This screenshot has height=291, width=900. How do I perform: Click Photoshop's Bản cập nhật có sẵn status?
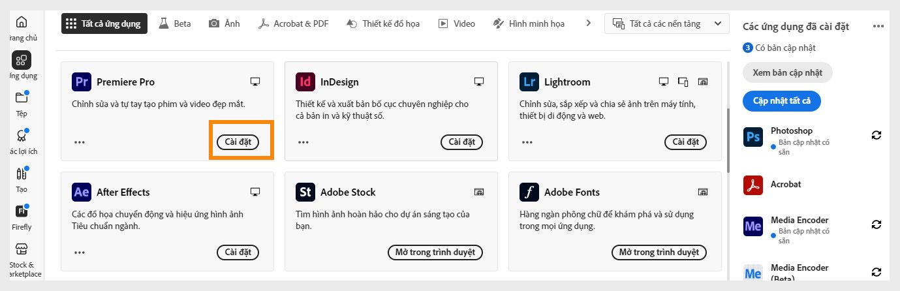(804, 145)
